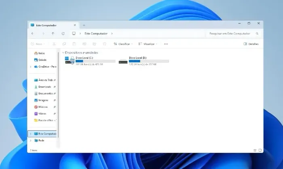This screenshot has height=169, width=283.
Task: Click the Pesquisar em Este Computador field
Action: pyautogui.click(x=233, y=33)
